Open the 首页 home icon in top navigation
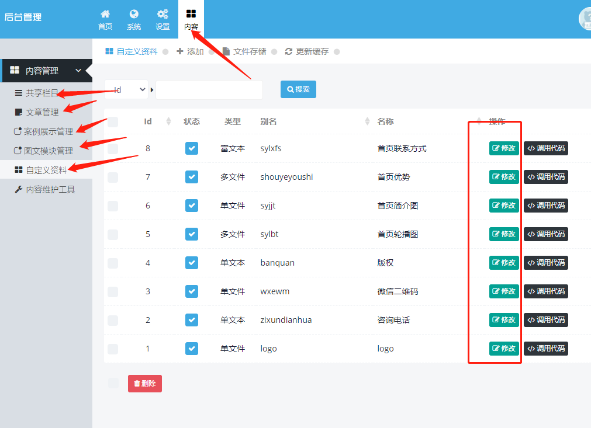This screenshot has width=591, height=428. pos(105,20)
